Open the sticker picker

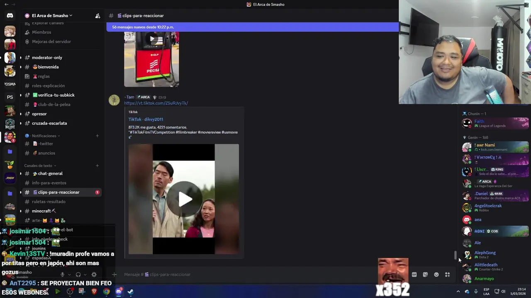tap(425, 274)
